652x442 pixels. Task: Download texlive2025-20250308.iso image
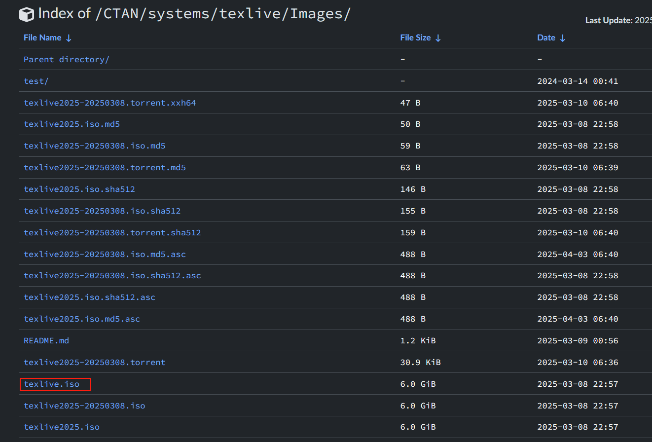pos(84,406)
